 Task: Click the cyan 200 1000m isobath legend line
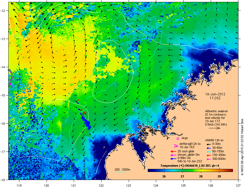click(120, 172)
